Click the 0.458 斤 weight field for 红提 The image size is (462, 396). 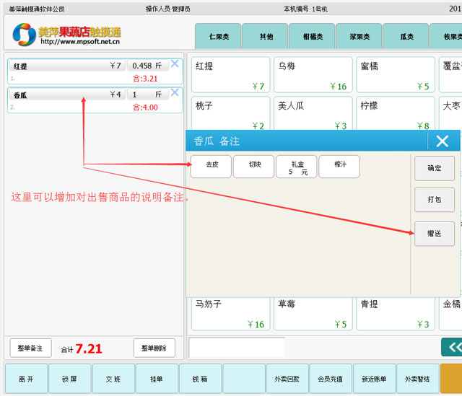147,66
